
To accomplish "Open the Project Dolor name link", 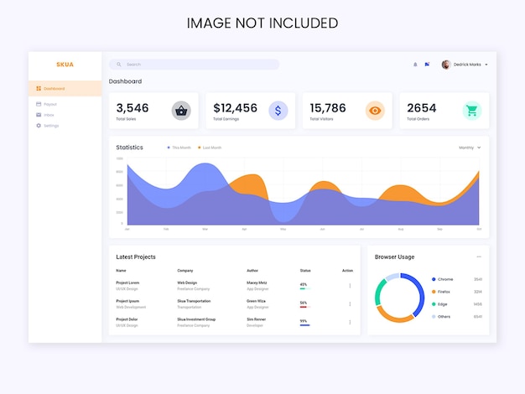I will click(127, 319).
